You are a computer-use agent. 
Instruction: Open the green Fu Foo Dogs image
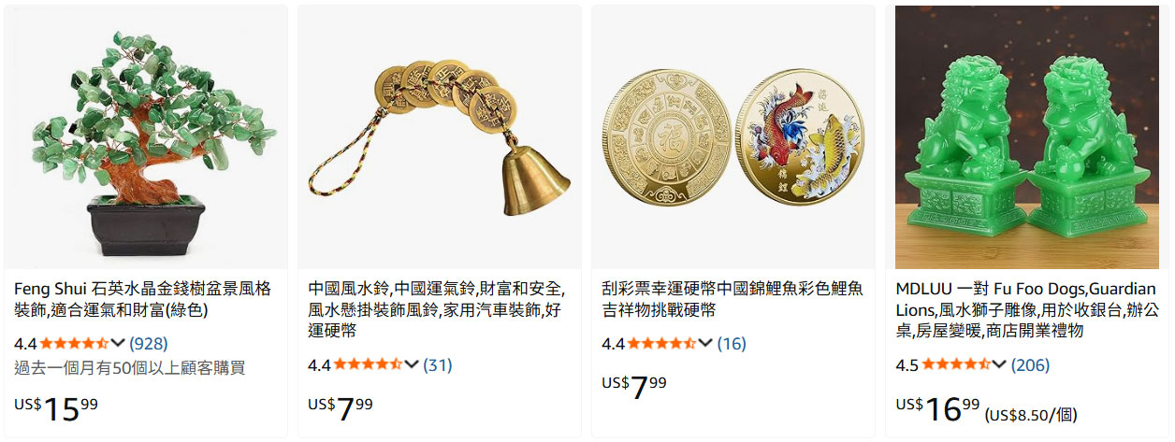pos(1026,137)
